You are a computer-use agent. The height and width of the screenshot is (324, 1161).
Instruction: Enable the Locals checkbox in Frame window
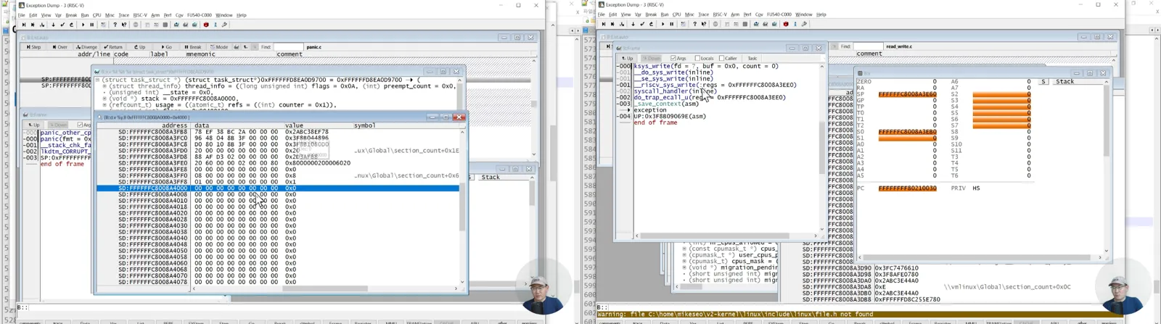(x=697, y=58)
